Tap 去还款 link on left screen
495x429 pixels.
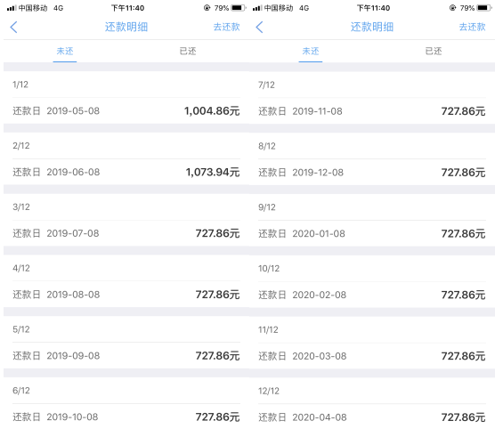[226, 27]
